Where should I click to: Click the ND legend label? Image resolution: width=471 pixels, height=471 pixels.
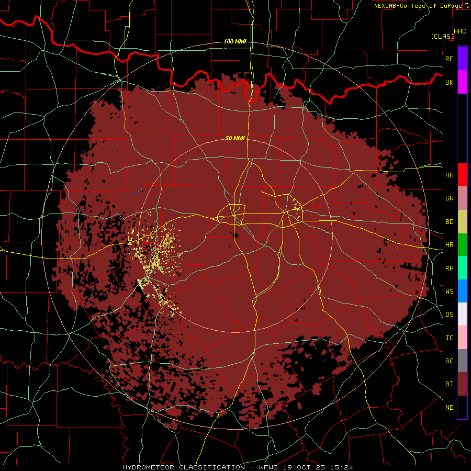[450, 408]
